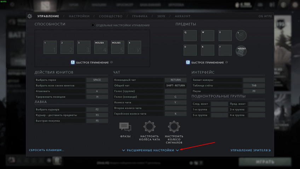This screenshot has width=300, height=169.
Task: Select the round T item slot
Action: [x=241, y=35]
